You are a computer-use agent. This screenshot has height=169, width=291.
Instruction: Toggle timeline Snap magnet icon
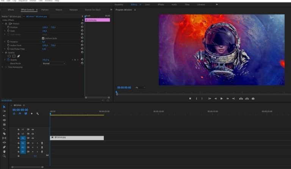point(20,114)
